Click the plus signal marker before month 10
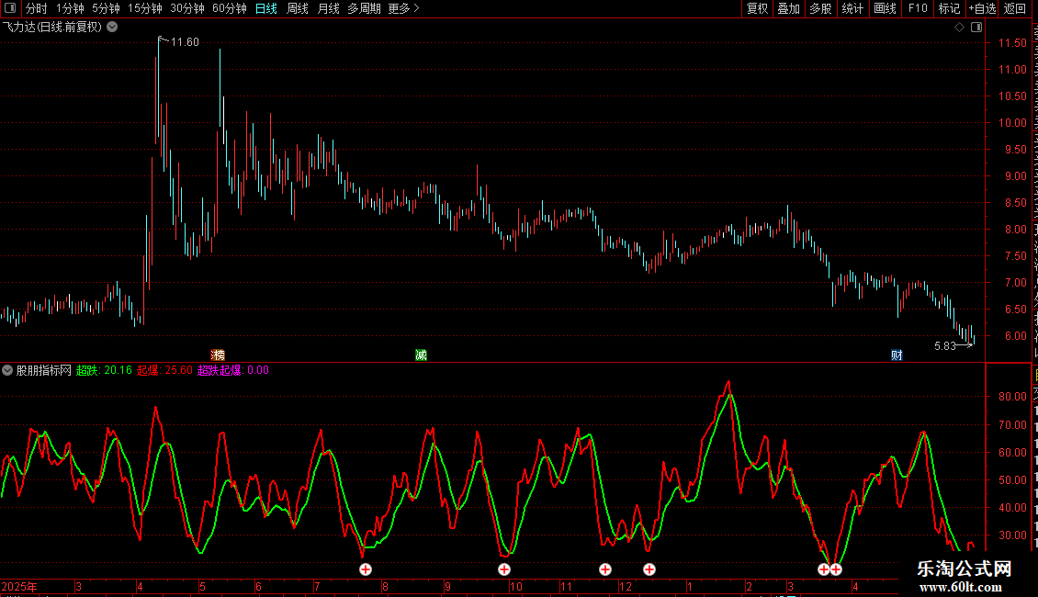Image resolution: width=1038 pixels, height=597 pixels. point(504,569)
